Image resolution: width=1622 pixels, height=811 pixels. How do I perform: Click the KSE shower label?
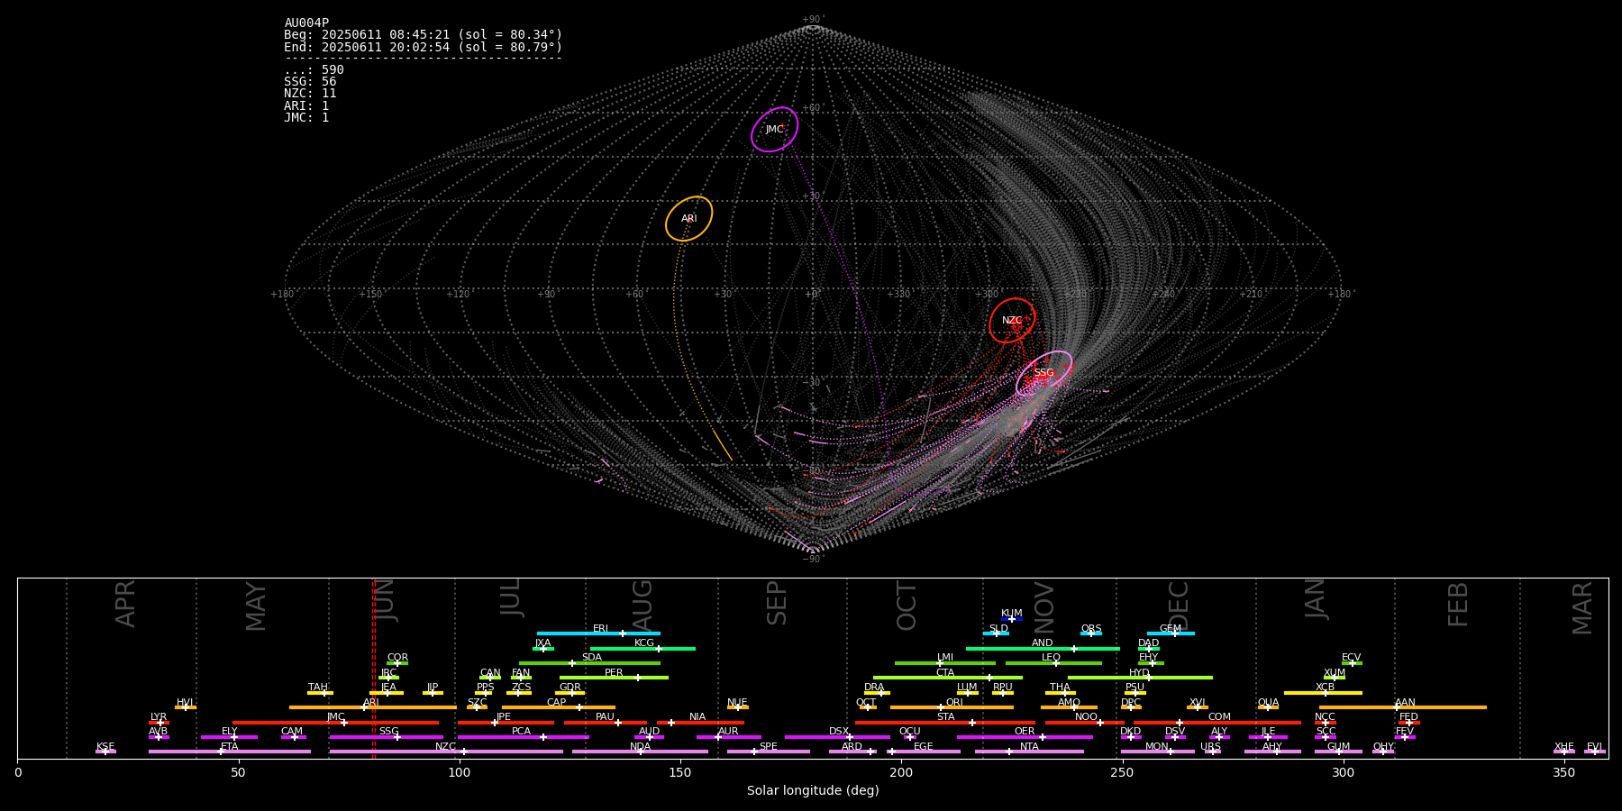[x=105, y=747]
